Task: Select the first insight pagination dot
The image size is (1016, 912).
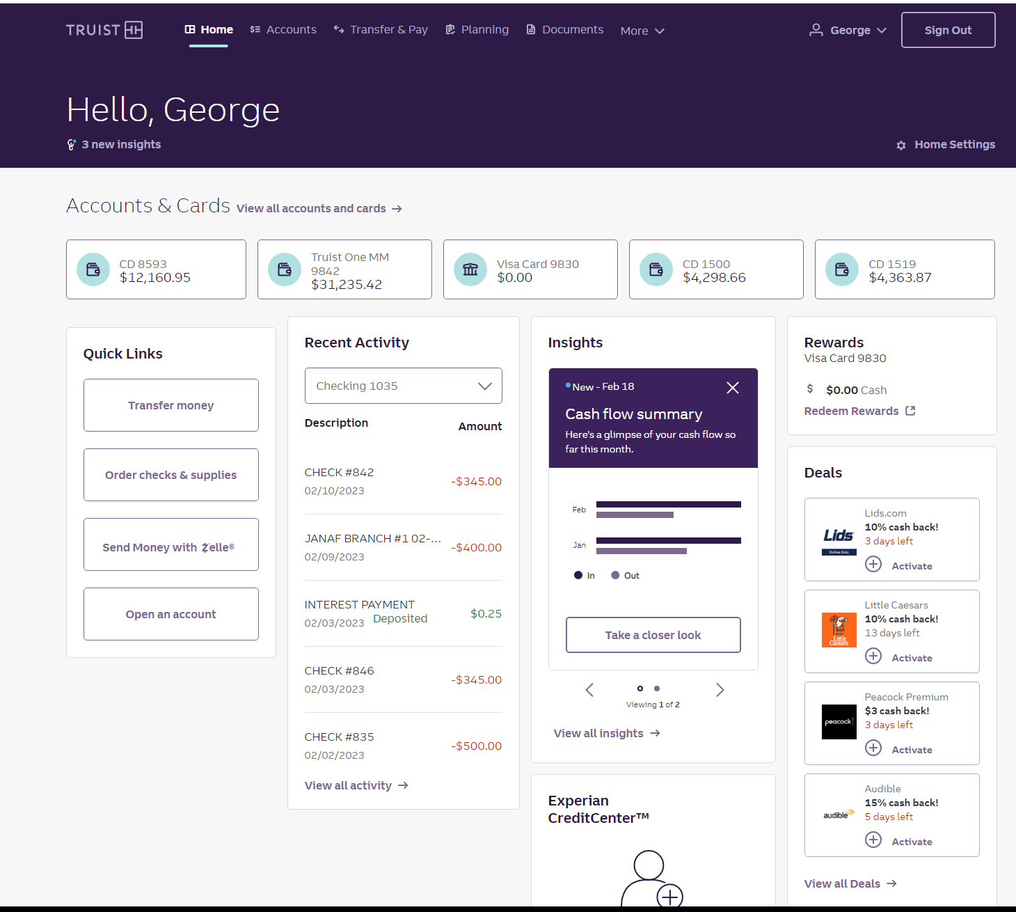Action: (x=640, y=689)
